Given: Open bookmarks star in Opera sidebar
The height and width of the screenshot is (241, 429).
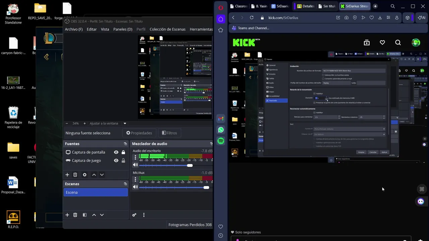Looking at the screenshot, I should click(x=221, y=30).
